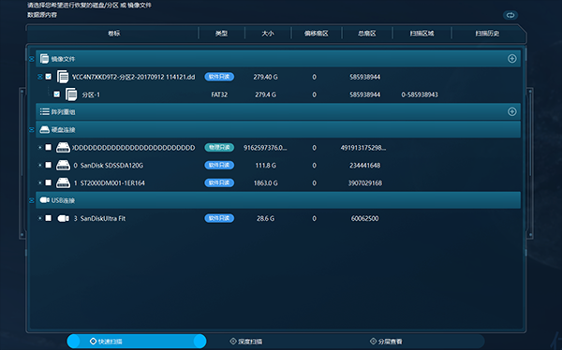Add an image file with the 镜像文件 plus icon
The image size is (562, 350).
point(511,59)
